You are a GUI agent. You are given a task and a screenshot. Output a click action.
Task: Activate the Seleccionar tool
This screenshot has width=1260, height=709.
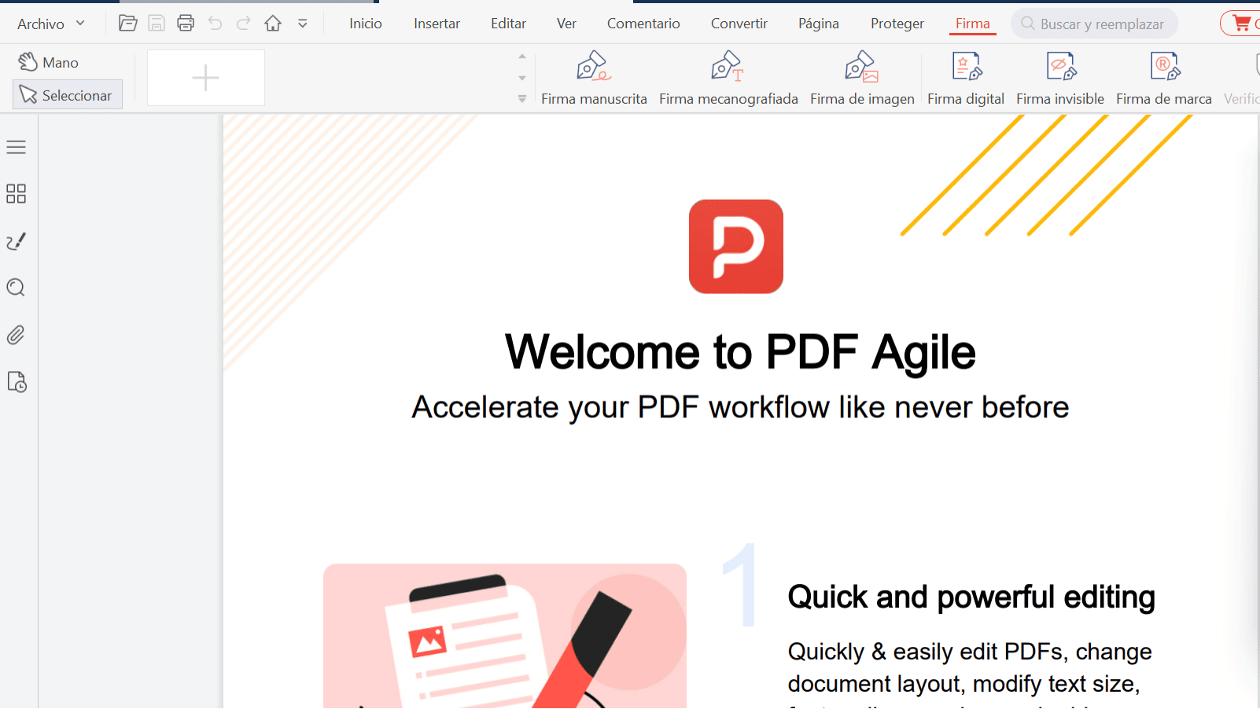68,95
